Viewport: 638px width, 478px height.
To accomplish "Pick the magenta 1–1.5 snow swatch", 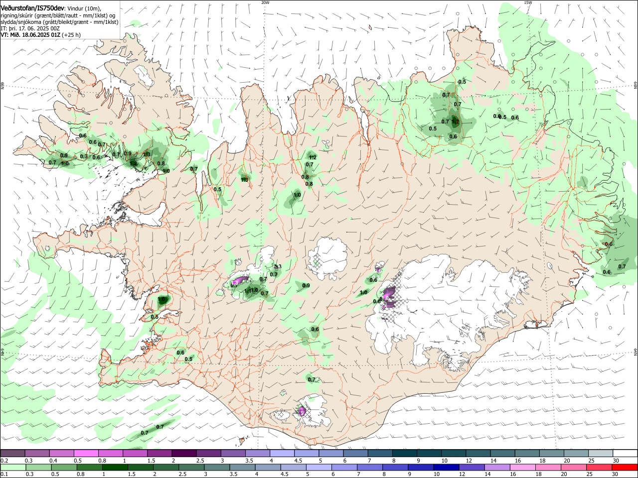I will point(135,453).
